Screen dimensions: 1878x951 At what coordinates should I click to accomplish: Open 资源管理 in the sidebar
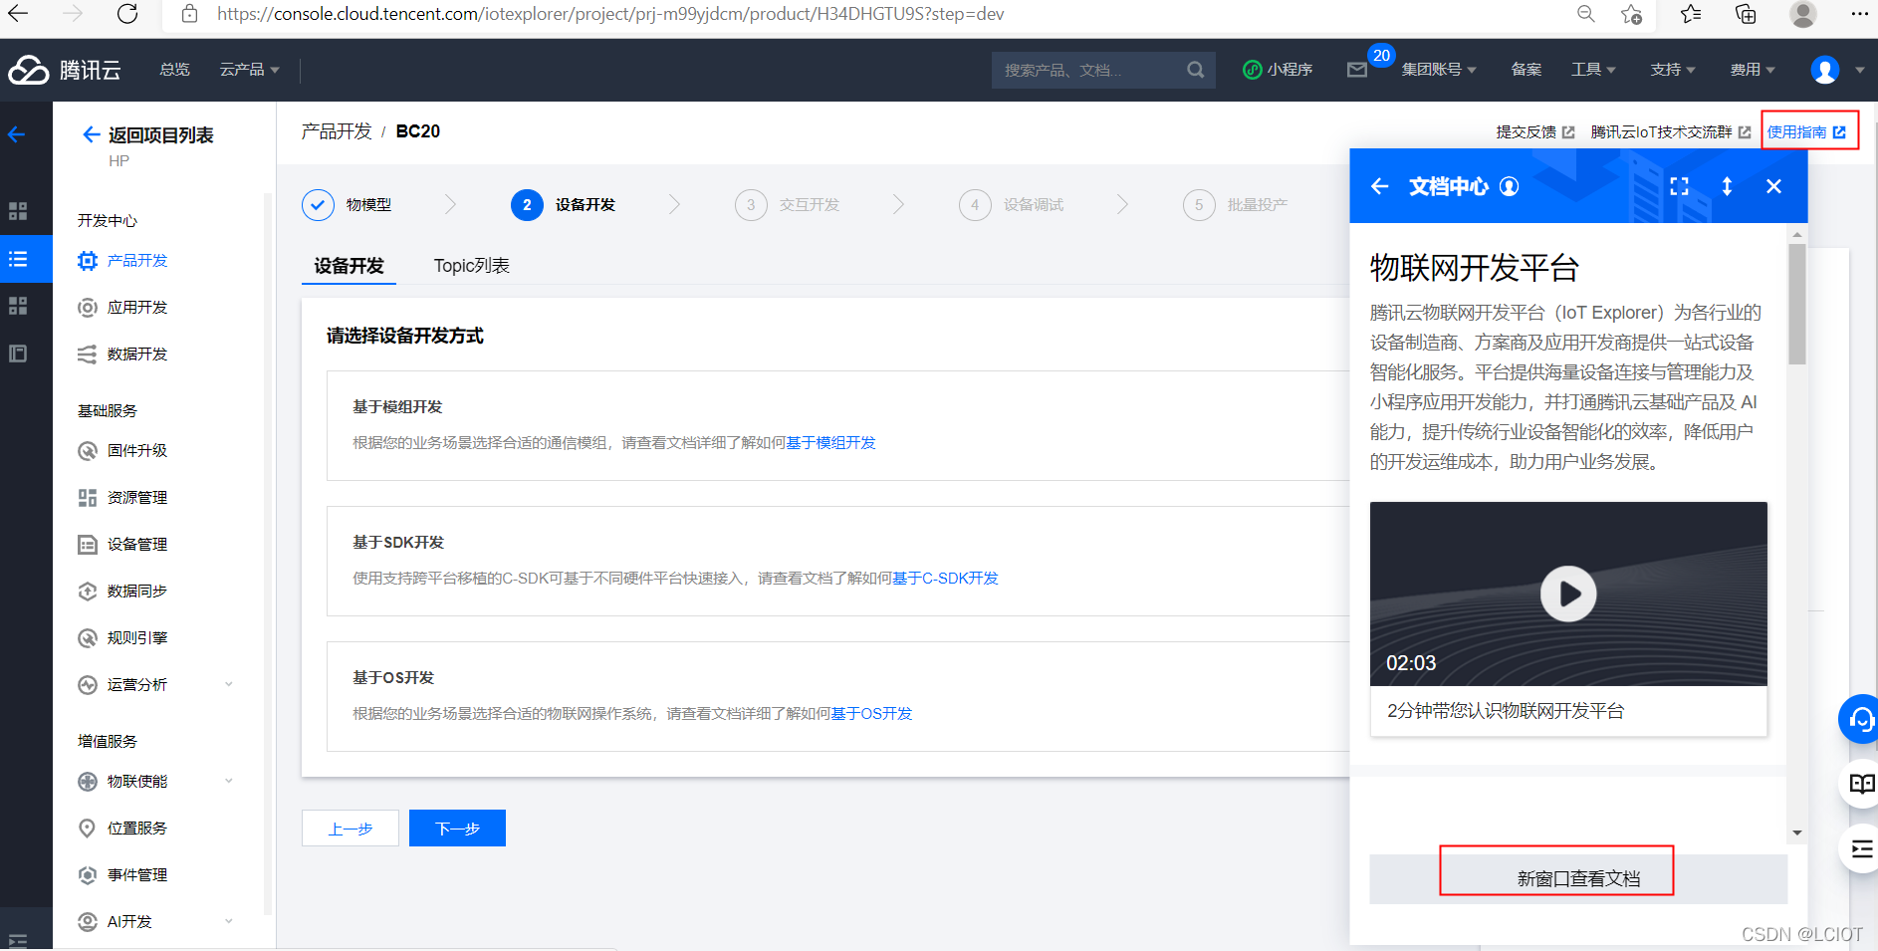(x=137, y=497)
